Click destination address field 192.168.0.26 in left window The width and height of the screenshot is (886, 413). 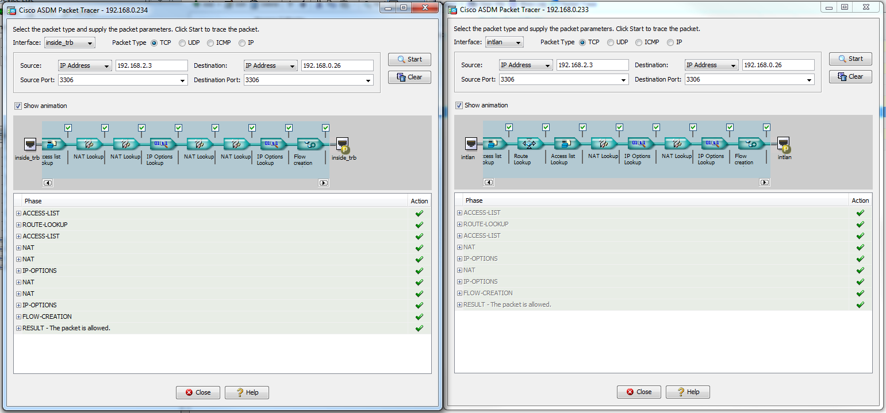point(337,65)
